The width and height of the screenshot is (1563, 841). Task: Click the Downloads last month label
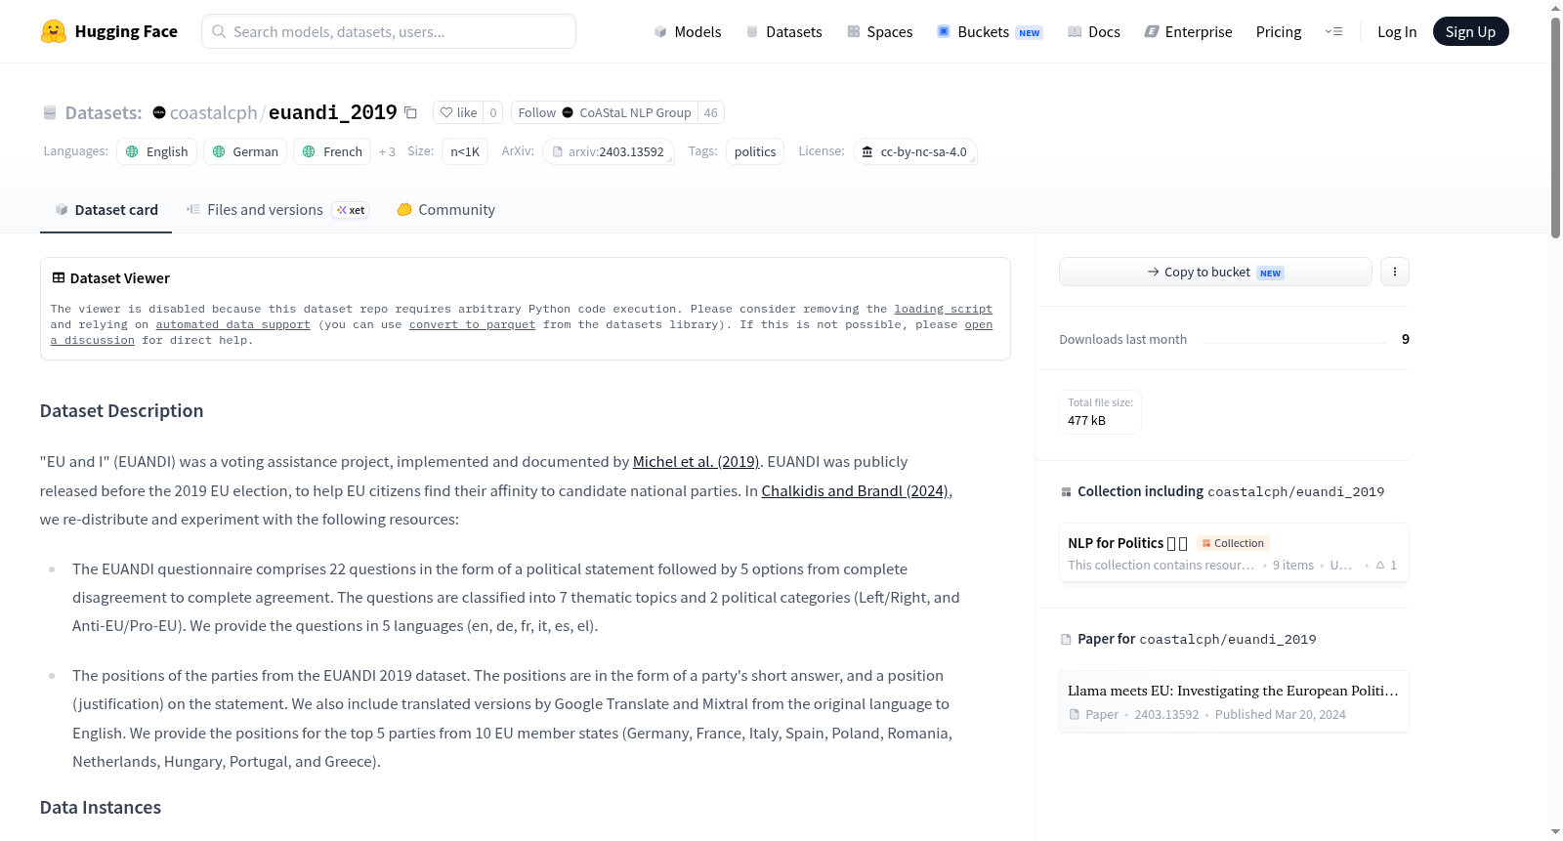[1123, 339]
